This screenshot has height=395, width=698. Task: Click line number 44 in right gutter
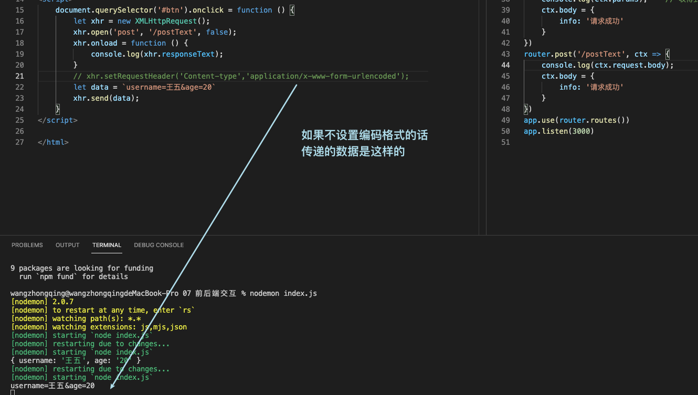click(505, 65)
